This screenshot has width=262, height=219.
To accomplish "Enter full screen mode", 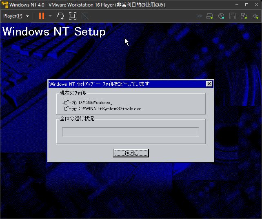I will click(x=73, y=16).
